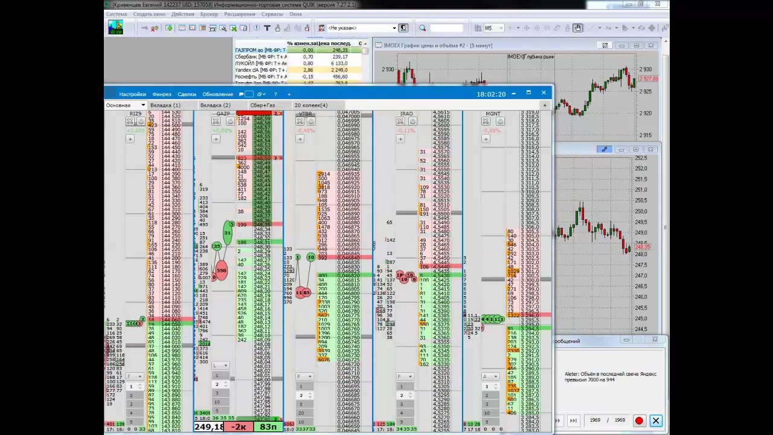This screenshot has height=435, width=773.
Task: Open the A dropdown in MGNT column
Action: 490,376
